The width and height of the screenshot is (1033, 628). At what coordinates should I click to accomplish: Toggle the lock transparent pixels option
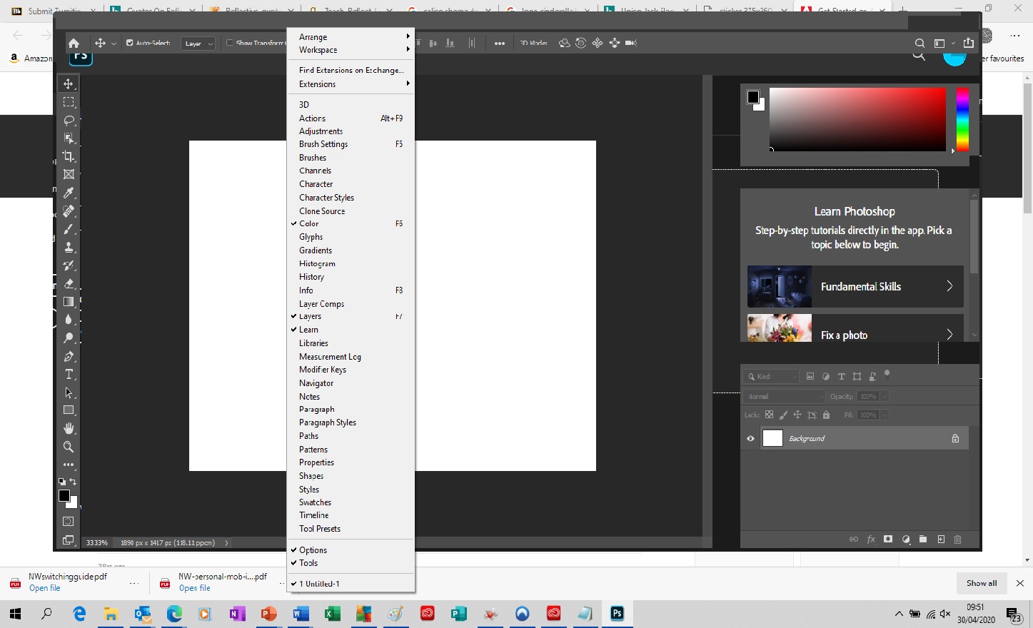769,415
